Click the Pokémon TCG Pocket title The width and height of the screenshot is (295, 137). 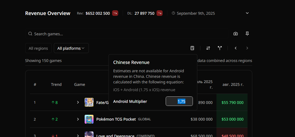coord(116,119)
